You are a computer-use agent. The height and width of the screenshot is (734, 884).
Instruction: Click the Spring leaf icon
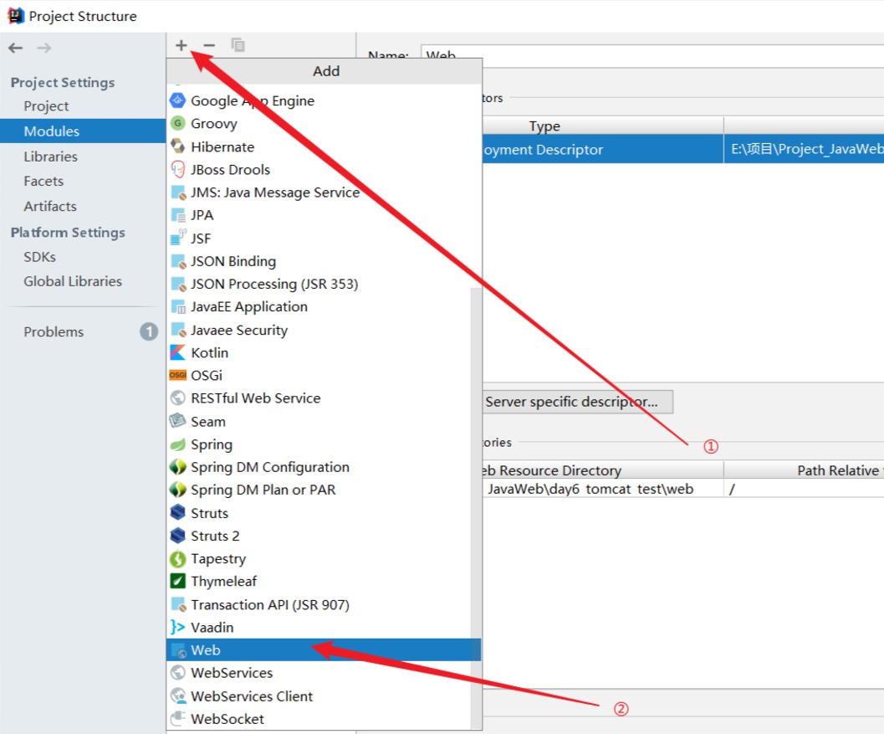click(x=177, y=444)
